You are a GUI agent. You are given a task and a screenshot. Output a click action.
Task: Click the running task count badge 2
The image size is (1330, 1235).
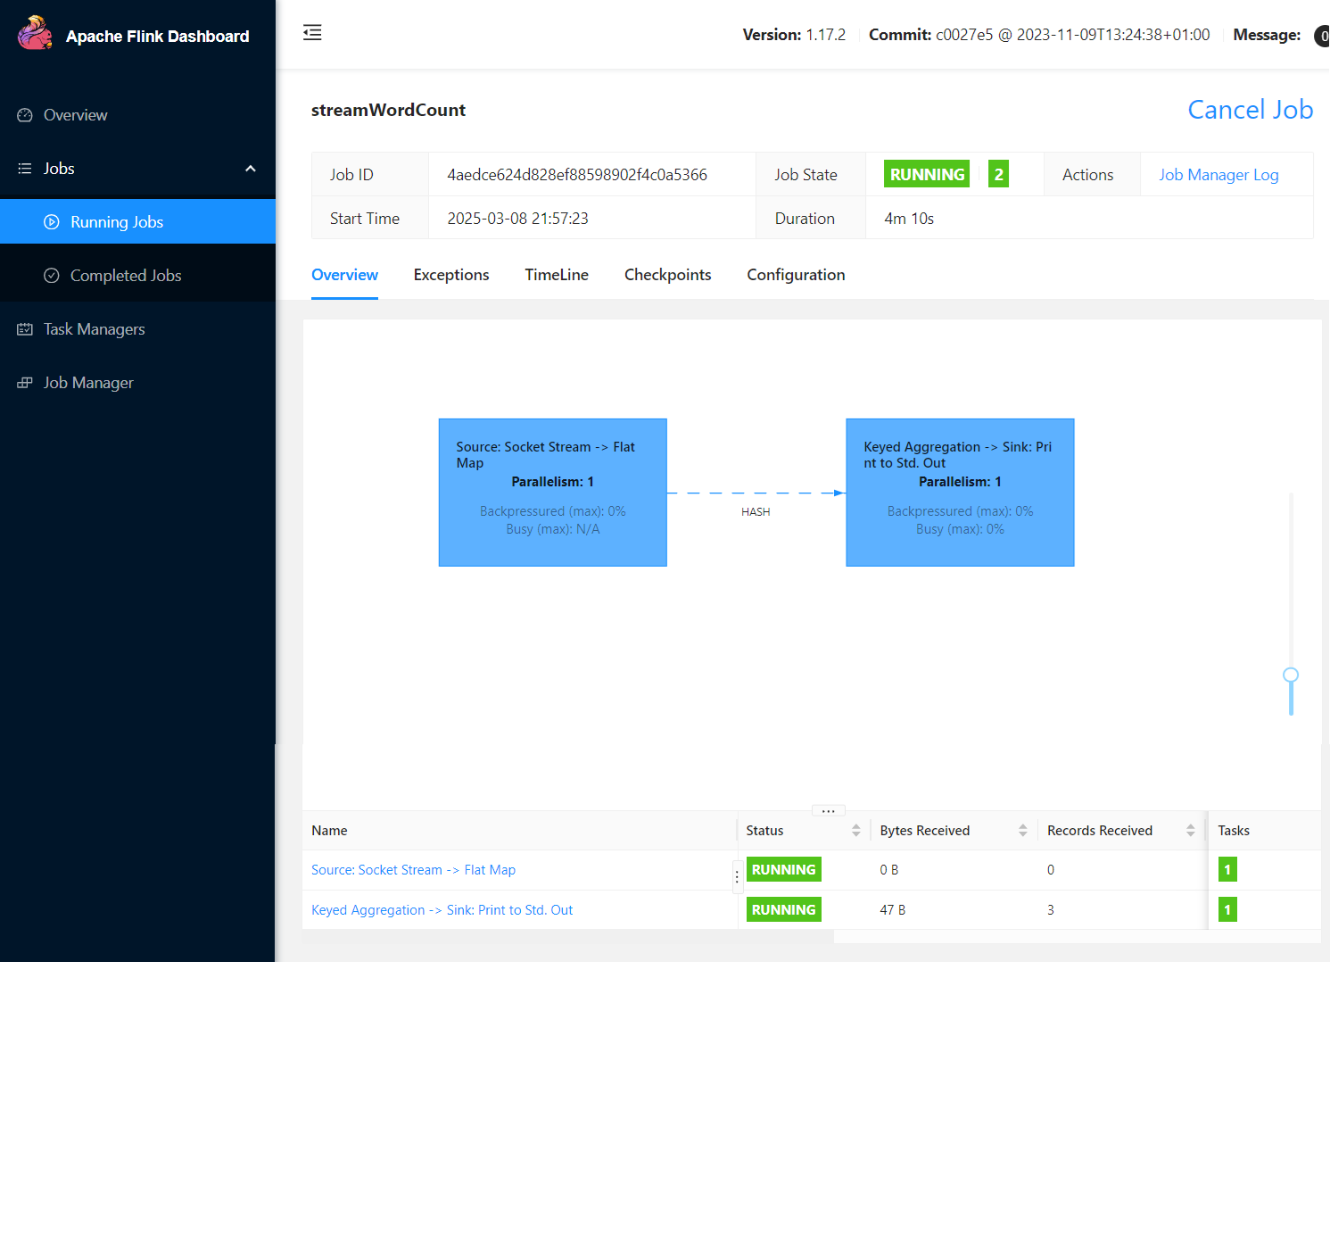999,174
